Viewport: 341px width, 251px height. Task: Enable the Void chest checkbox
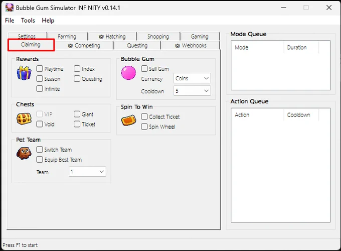click(x=40, y=124)
